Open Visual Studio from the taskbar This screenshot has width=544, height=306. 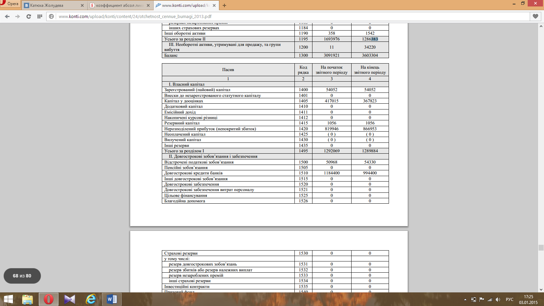70,299
